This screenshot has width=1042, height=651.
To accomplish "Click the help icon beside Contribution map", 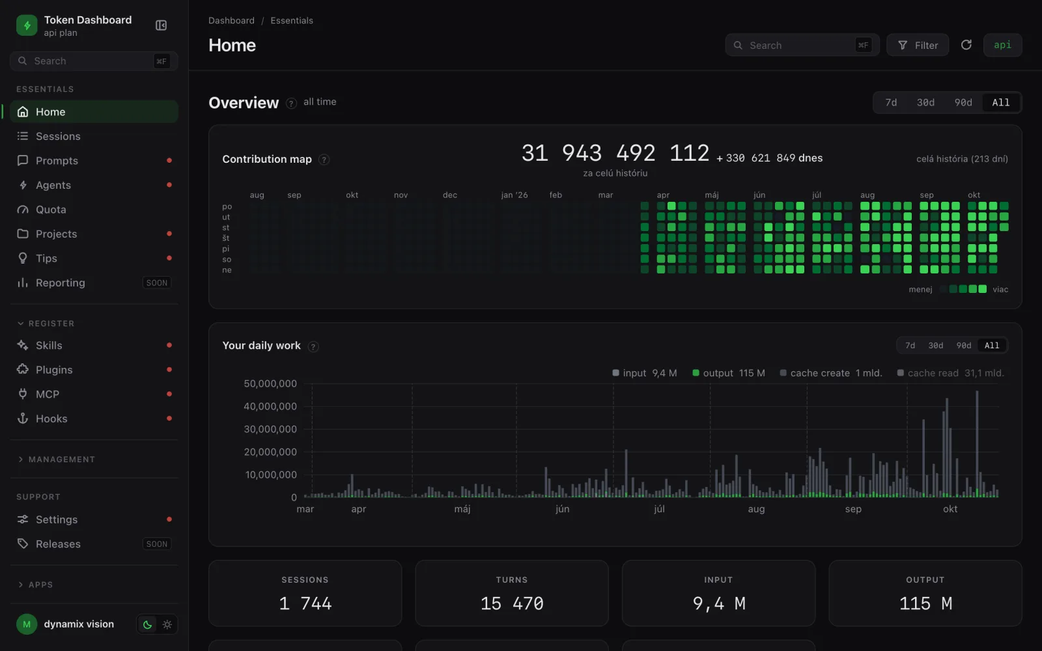I will [x=324, y=159].
